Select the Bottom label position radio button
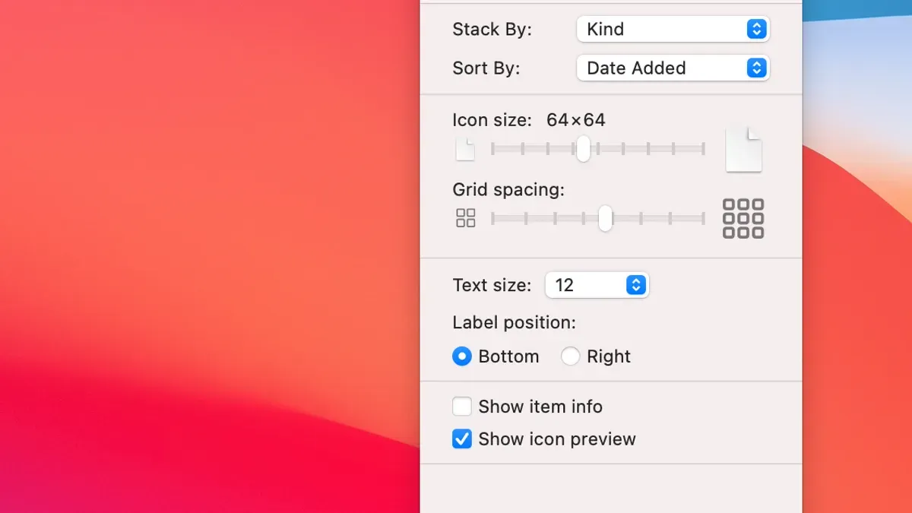 (x=462, y=356)
